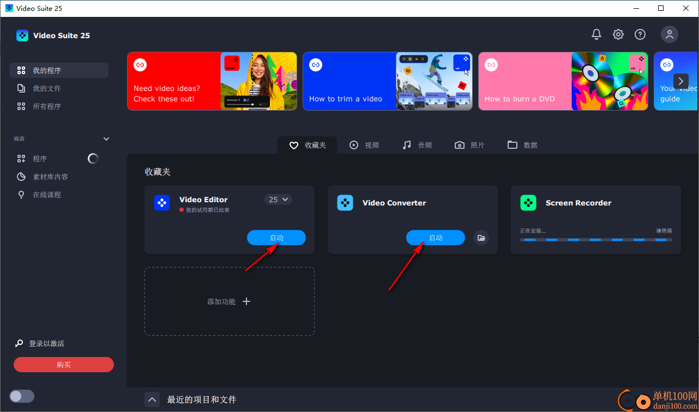The width and height of the screenshot is (699, 412).
Task: Click the key icon beside 登录以激活
Action: 19,343
